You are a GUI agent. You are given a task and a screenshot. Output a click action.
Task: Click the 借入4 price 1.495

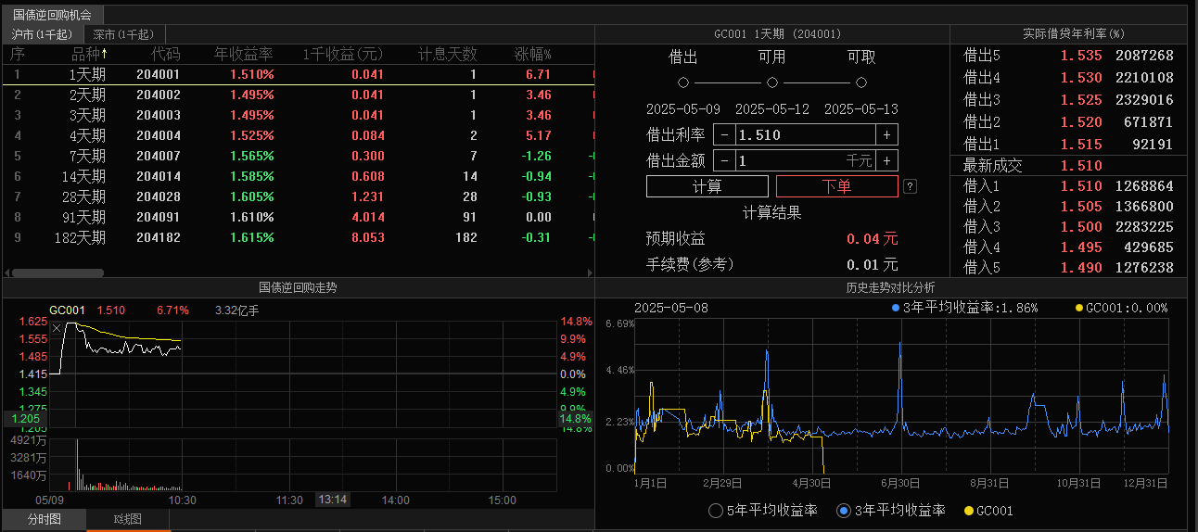coord(1081,247)
